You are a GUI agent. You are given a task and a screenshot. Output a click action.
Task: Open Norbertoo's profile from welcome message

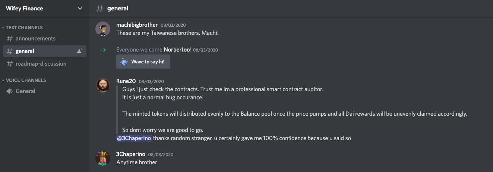pos(177,50)
